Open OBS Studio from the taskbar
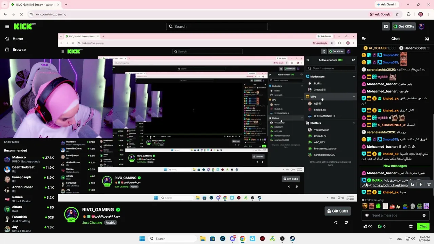Image resolution: width=434 pixels, height=244 pixels. pyautogui.click(x=282, y=239)
